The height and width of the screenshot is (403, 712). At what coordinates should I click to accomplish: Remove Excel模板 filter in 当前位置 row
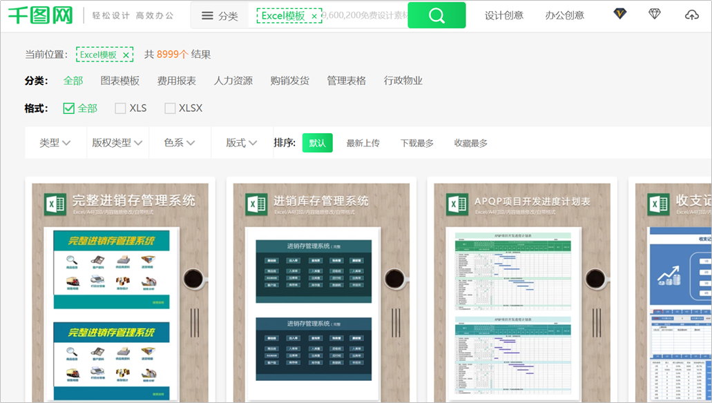(x=126, y=55)
